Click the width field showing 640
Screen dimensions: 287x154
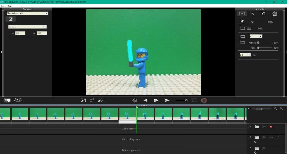[20, 33]
